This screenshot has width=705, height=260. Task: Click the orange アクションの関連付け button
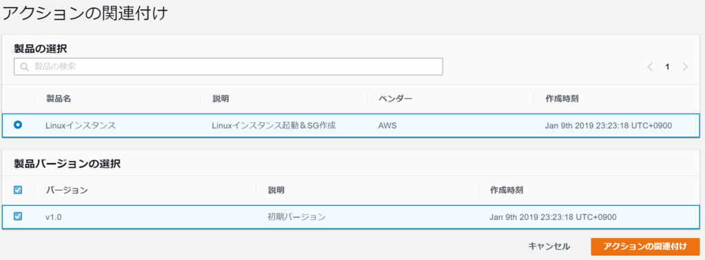point(645,246)
